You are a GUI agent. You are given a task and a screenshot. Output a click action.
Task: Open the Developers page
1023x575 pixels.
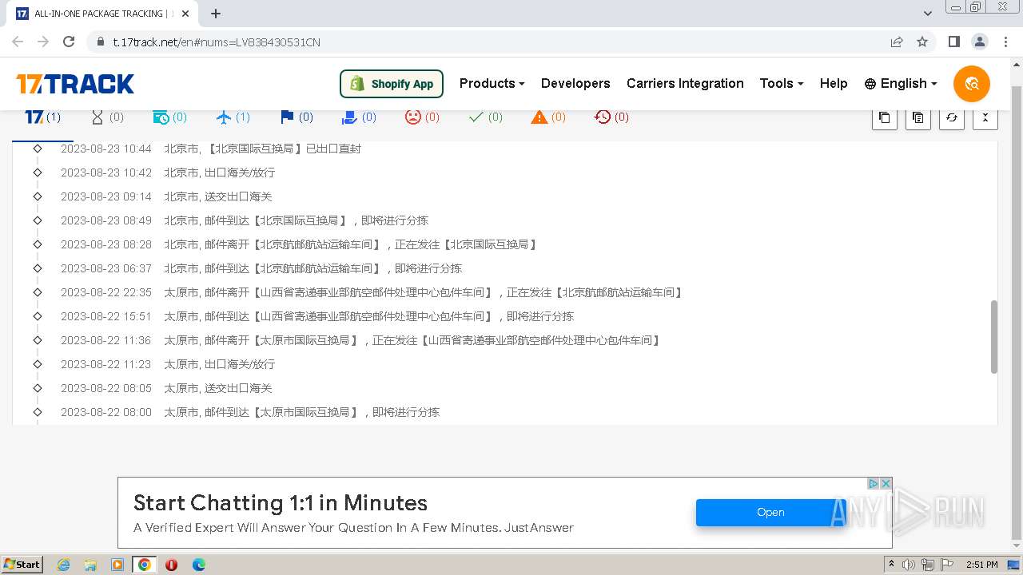click(x=575, y=83)
